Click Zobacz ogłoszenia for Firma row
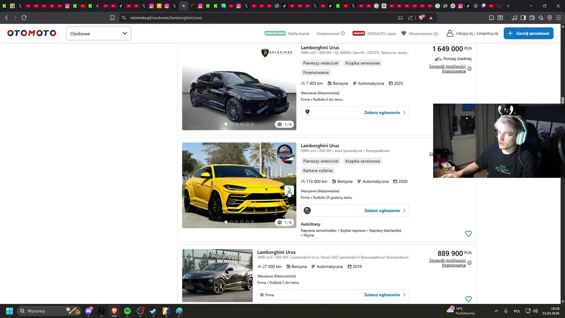 pos(384,295)
